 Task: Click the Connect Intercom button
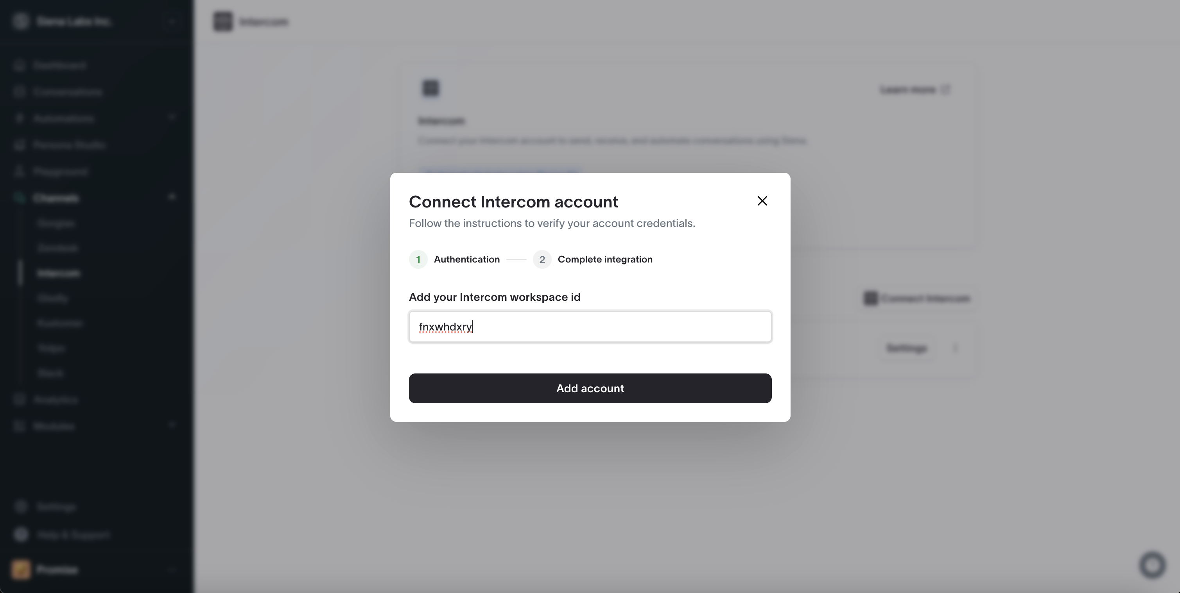coord(916,298)
